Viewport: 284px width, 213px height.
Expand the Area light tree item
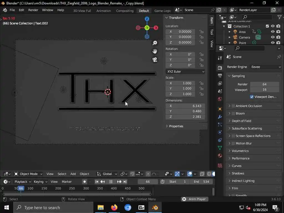tap(229, 32)
